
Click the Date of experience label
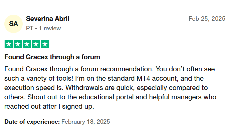tap(32, 122)
